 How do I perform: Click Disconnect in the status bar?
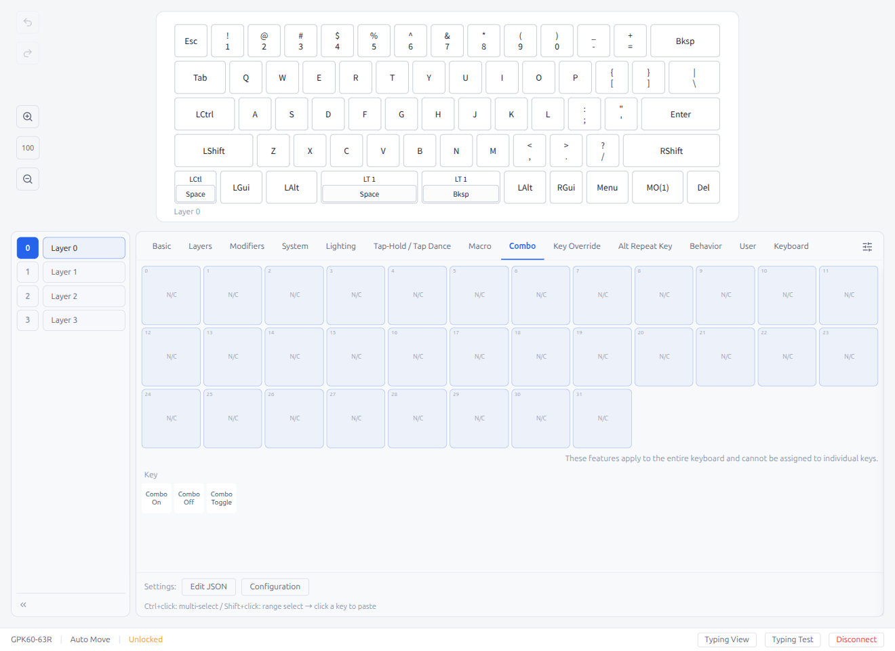pyautogui.click(x=856, y=639)
